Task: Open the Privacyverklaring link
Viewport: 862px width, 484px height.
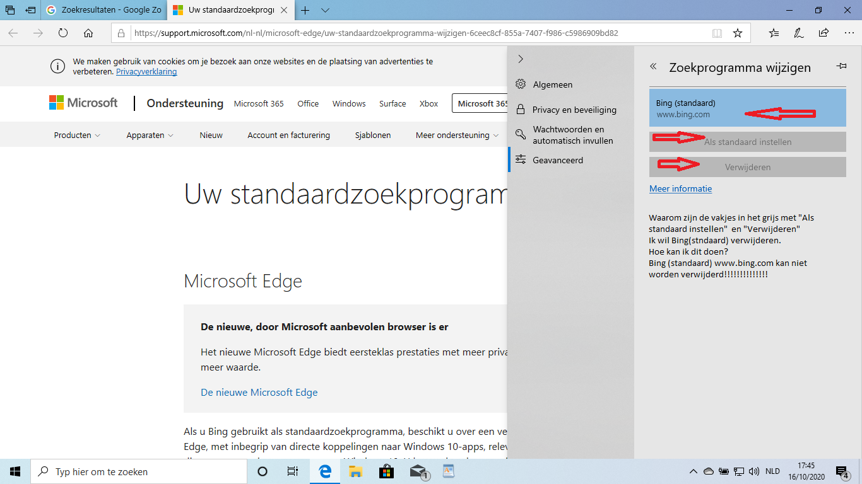Action: click(x=146, y=72)
